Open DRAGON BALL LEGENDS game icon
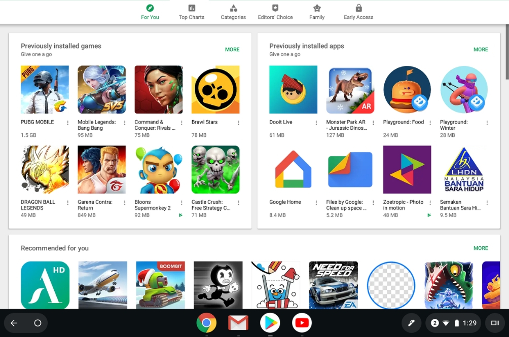This screenshot has width=509, height=337. [x=45, y=170]
